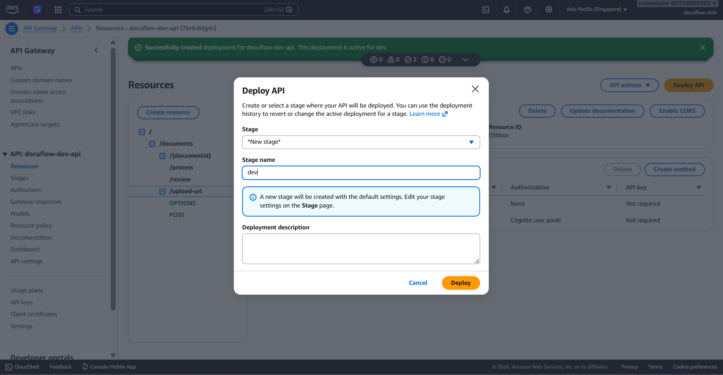Click Deploy API button in Resources header
723x375 pixels.
click(689, 85)
